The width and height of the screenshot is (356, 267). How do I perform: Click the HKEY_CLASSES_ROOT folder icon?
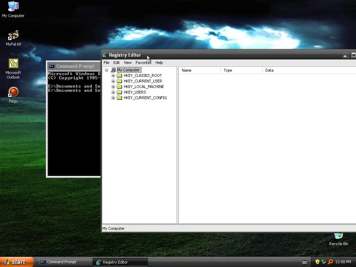click(x=120, y=75)
